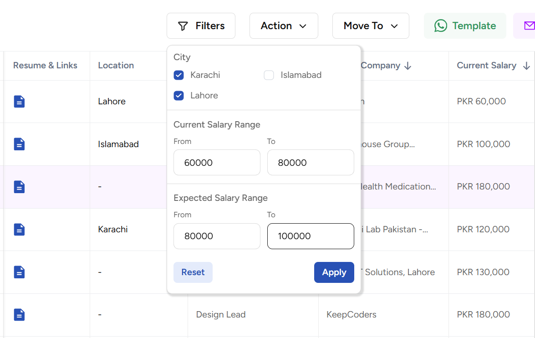535x338 pixels.
Task: Expand the Action dropdown
Action: 284,26
